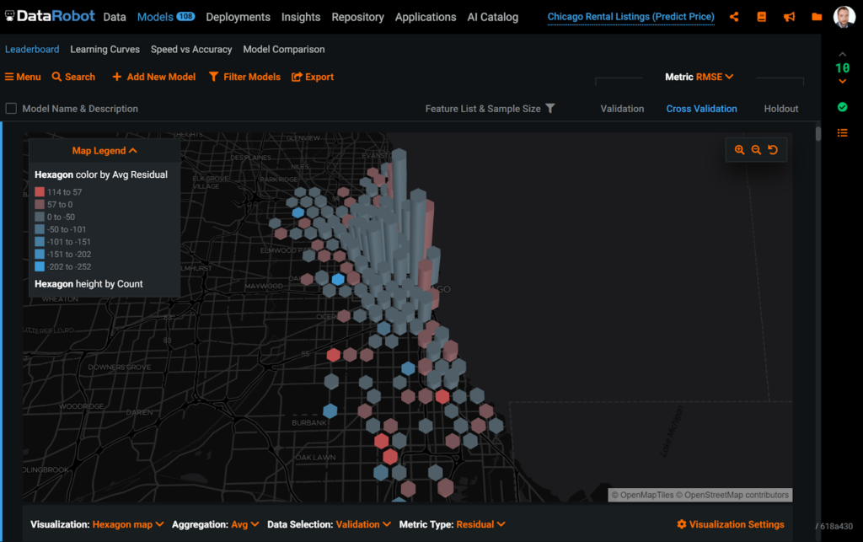Click the filter icon beside Sample Size
This screenshot has height=542, width=863.
[550, 109]
